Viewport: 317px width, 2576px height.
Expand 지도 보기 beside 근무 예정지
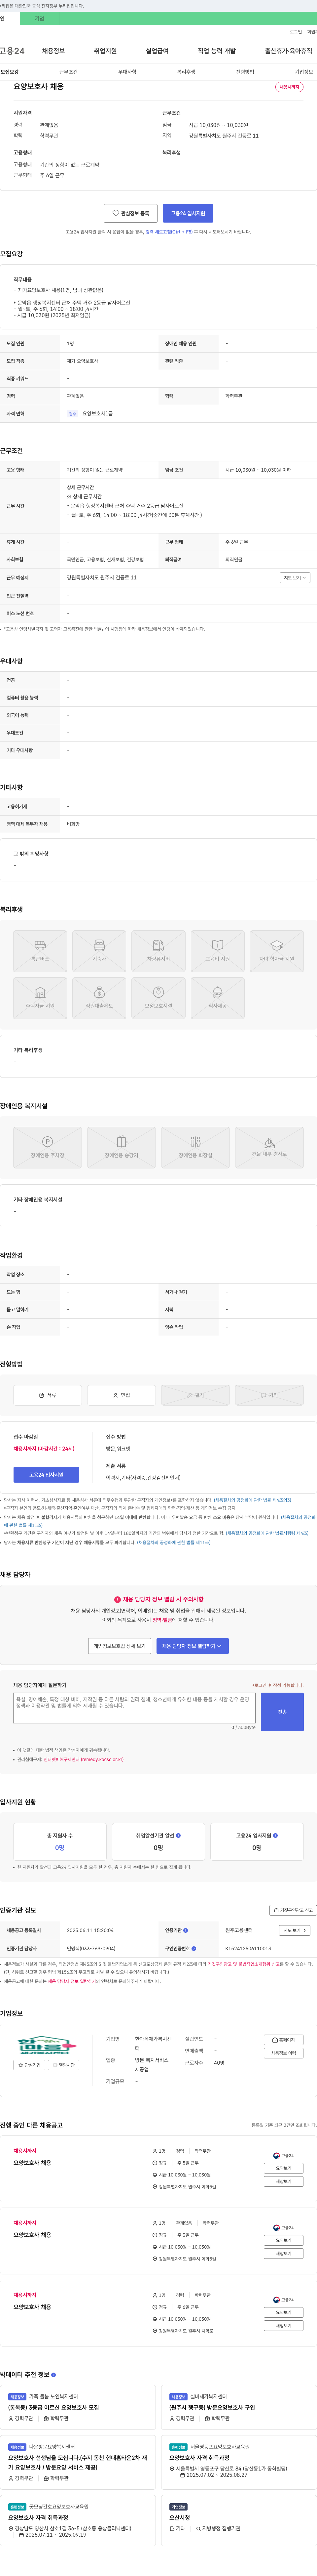(x=295, y=578)
